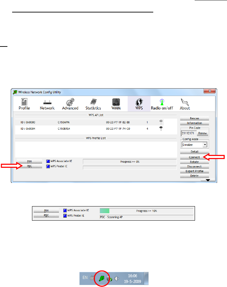Close the Wireless Network Config Utility window
Viewport: 227px width, 287px height.
coord(209,91)
